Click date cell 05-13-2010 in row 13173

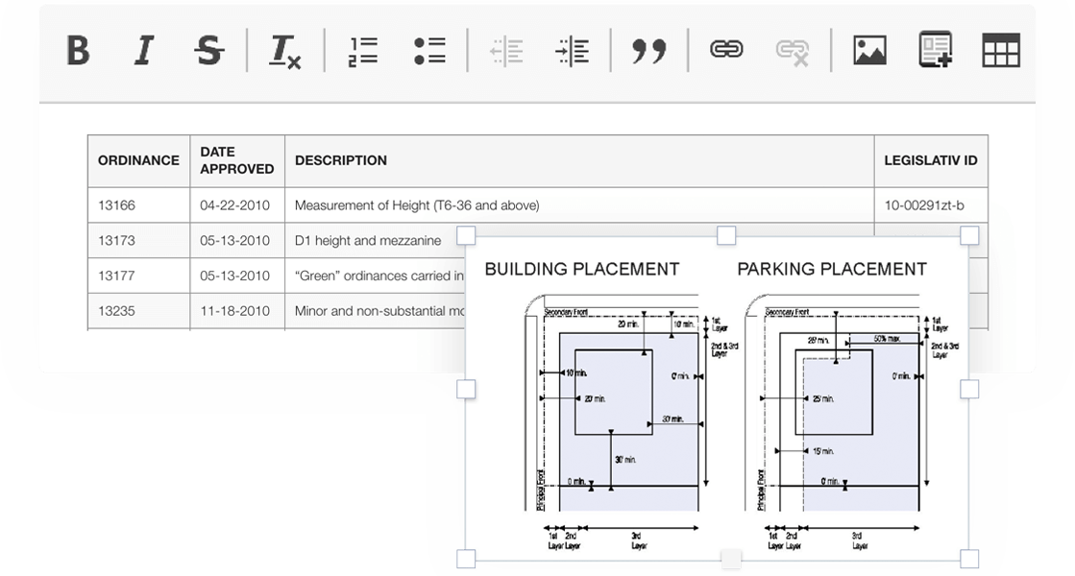[237, 240]
